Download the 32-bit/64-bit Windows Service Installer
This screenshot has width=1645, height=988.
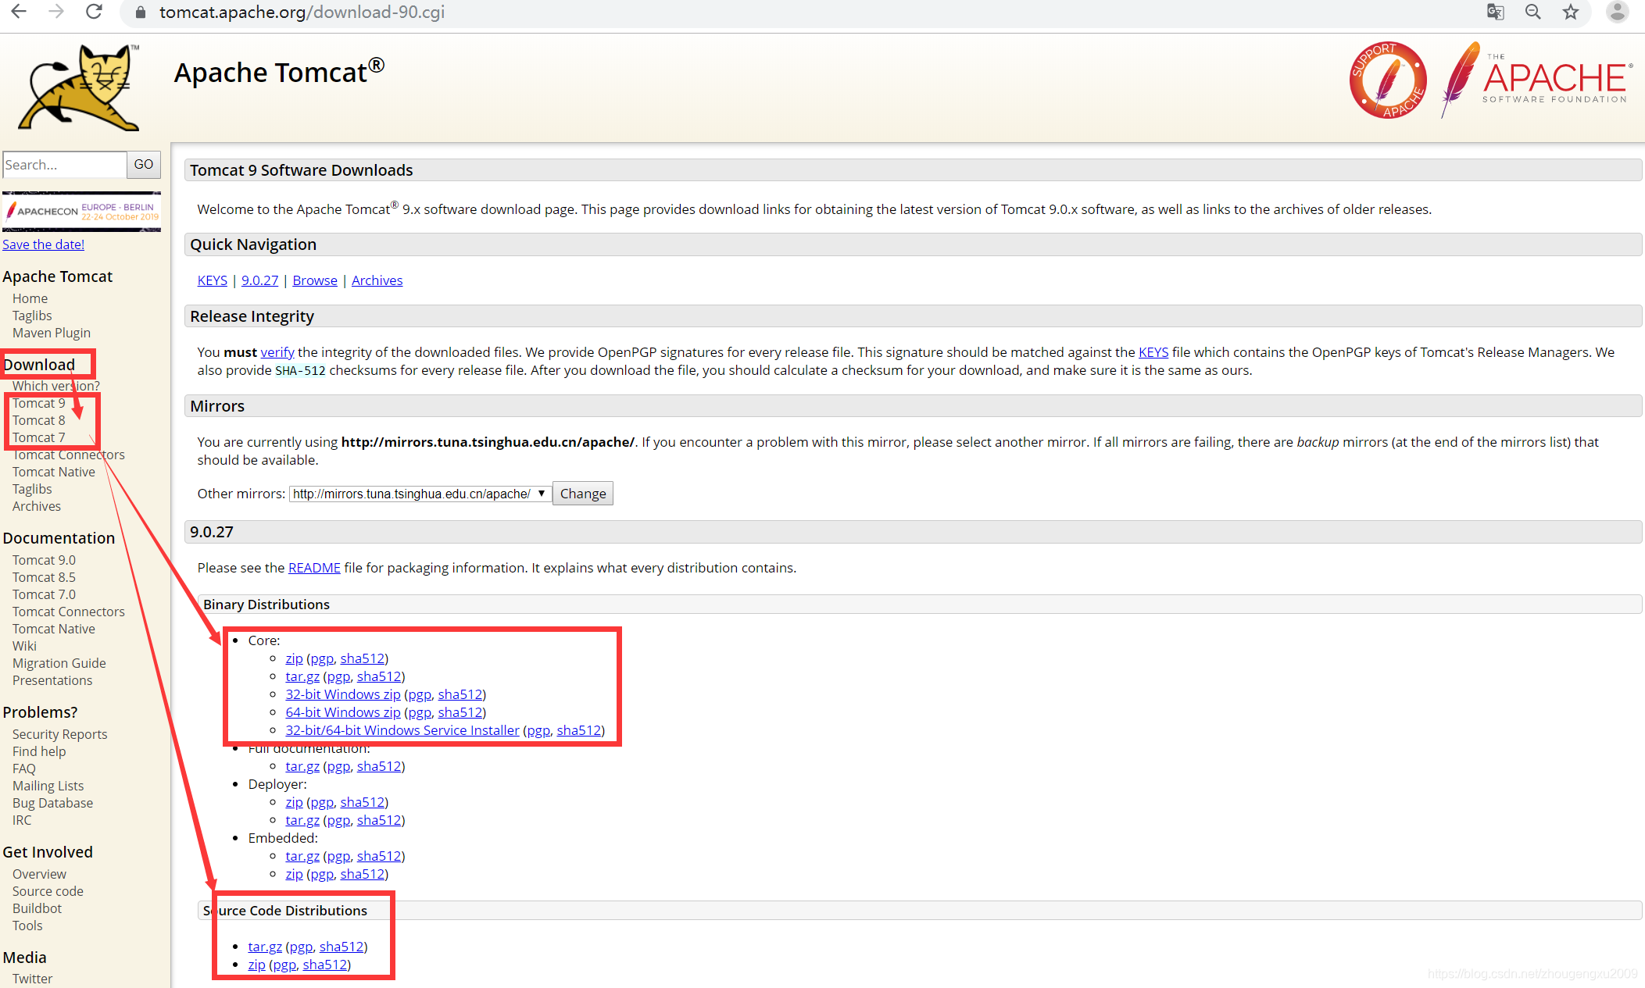click(402, 730)
